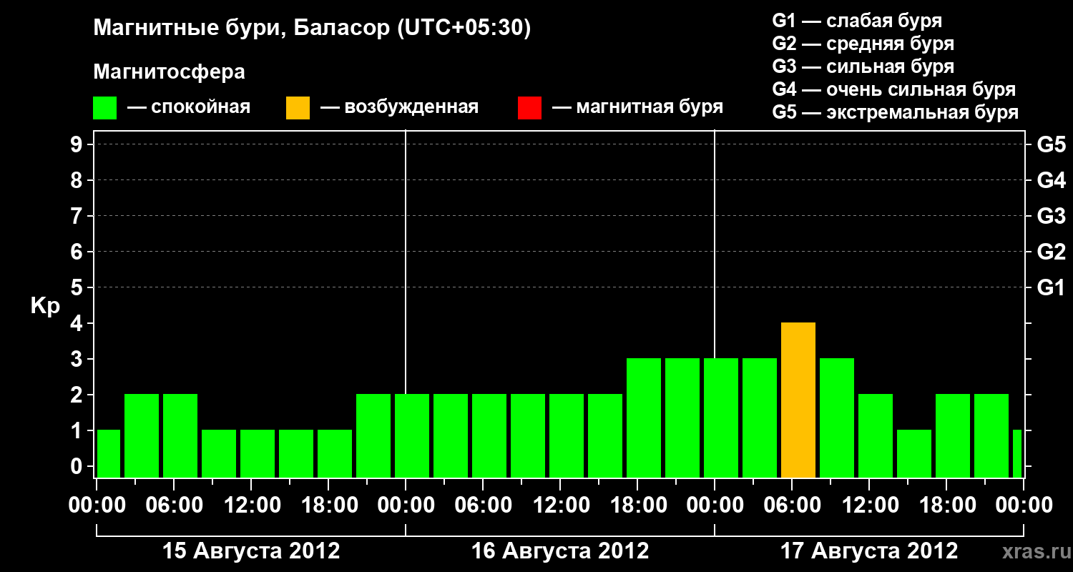The height and width of the screenshot is (572, 1073).
Task: Select the Kp 3 bar right after the orange bar
Action: pos(837,418)
